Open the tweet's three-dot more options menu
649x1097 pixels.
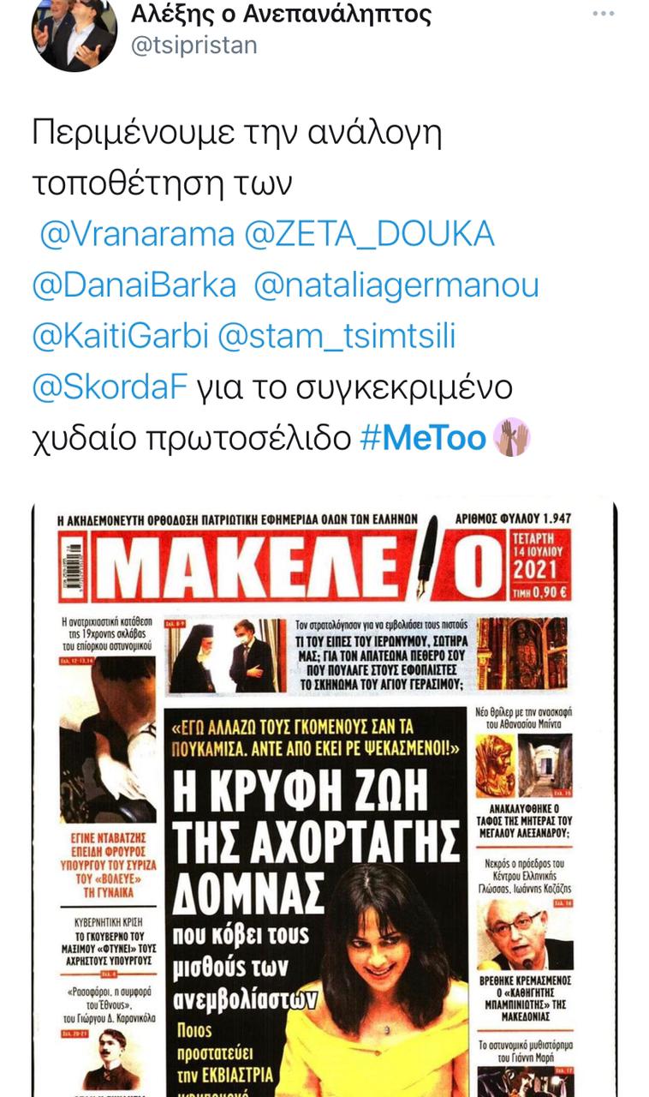click(x=604, y=14)
